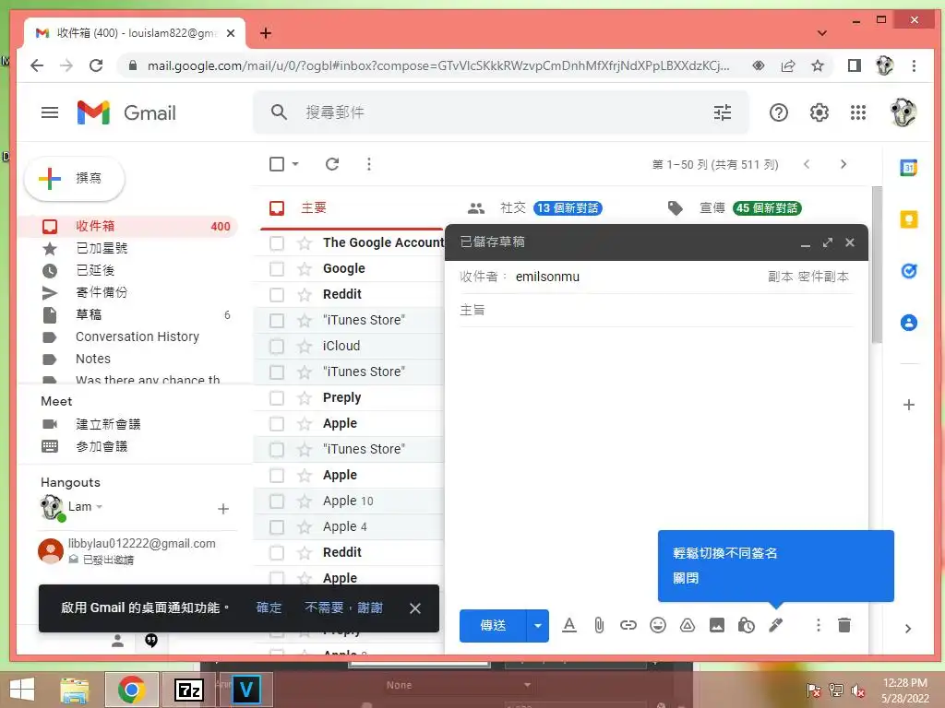
Task: Bookmark this page with the star icon
Action: tap(818, 65)
